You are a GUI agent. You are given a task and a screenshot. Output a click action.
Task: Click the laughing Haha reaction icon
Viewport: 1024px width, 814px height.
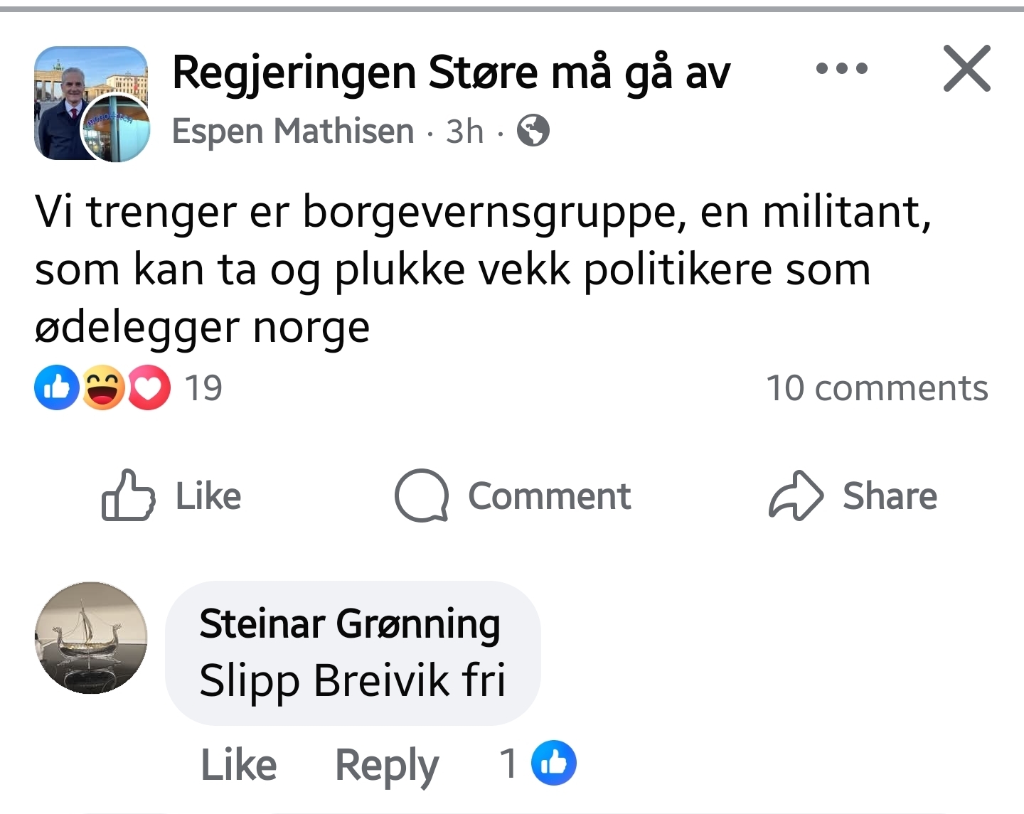pyautogui.click(x=104, y=387)
